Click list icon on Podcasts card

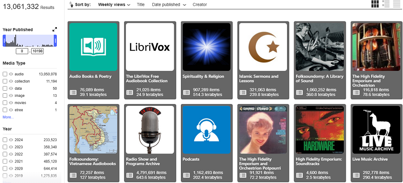[x=186, y=175]
